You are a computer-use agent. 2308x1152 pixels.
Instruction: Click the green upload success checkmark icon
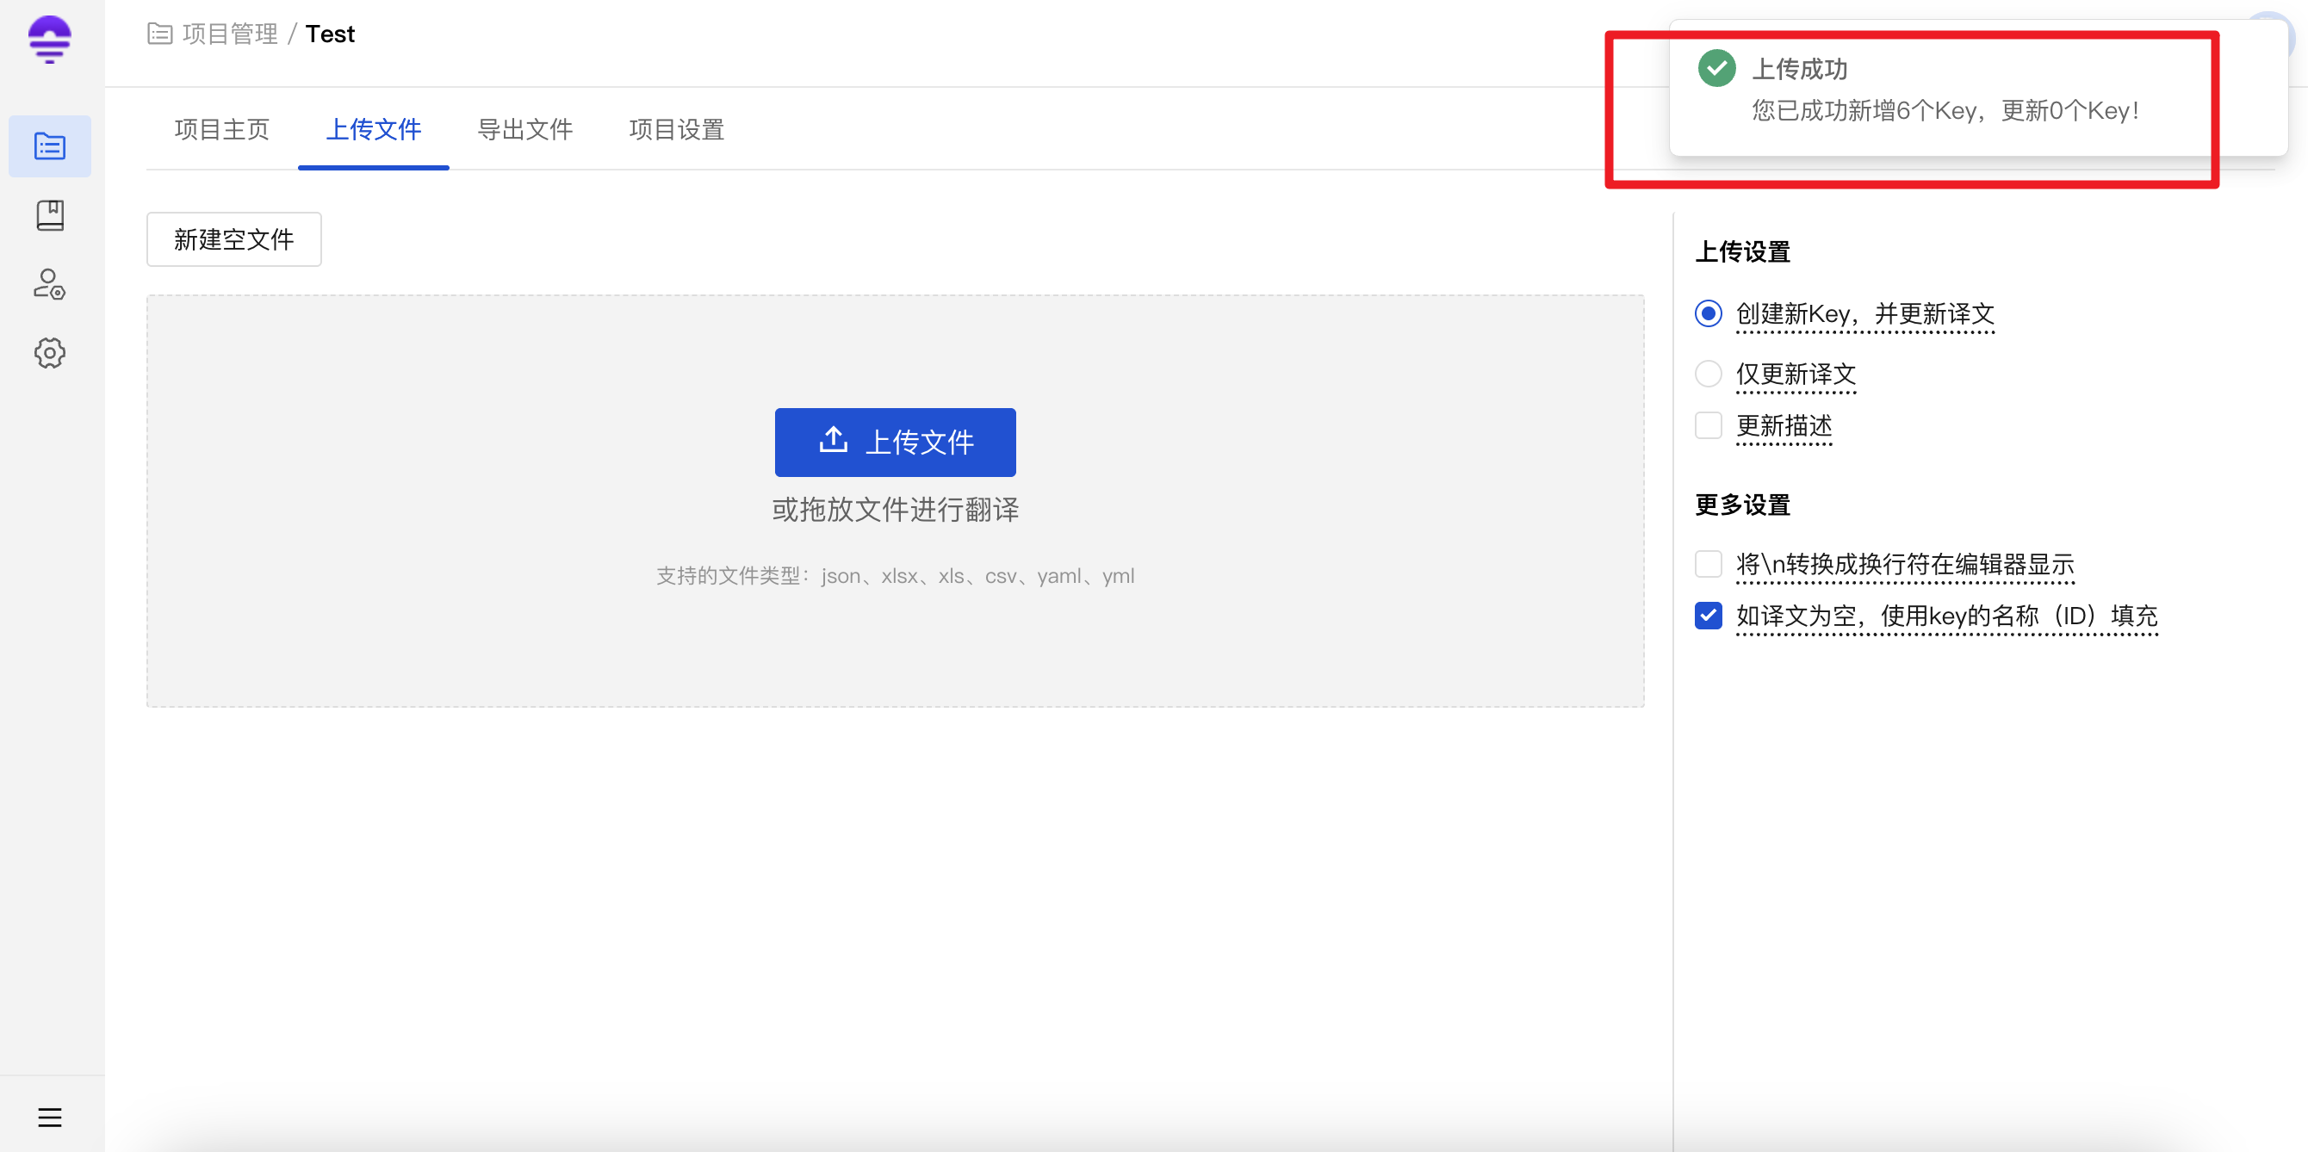coord(1715,68)
